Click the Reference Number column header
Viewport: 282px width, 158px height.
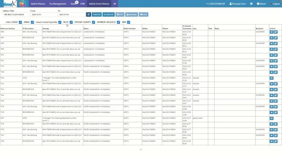[7, 29]
